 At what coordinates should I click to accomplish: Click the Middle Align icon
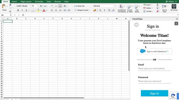click(56, 6)
